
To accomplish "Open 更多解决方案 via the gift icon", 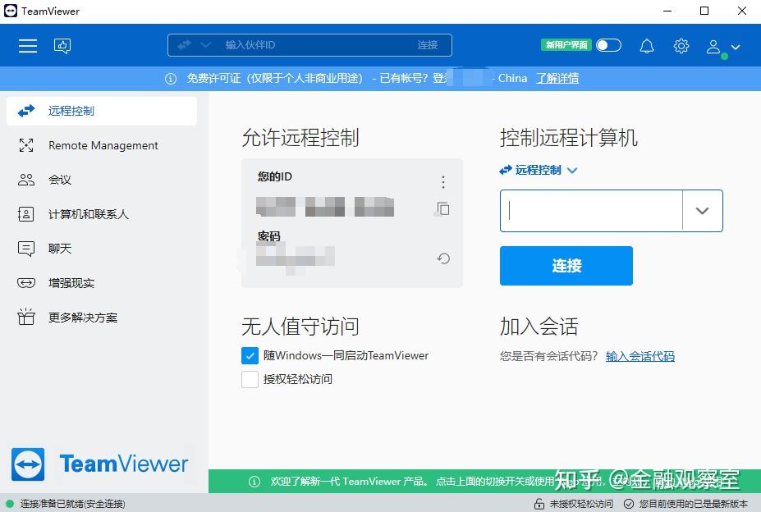I will click(x=25, y=317).
